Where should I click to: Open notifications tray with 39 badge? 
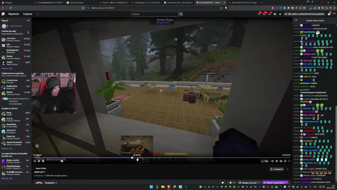264,14
